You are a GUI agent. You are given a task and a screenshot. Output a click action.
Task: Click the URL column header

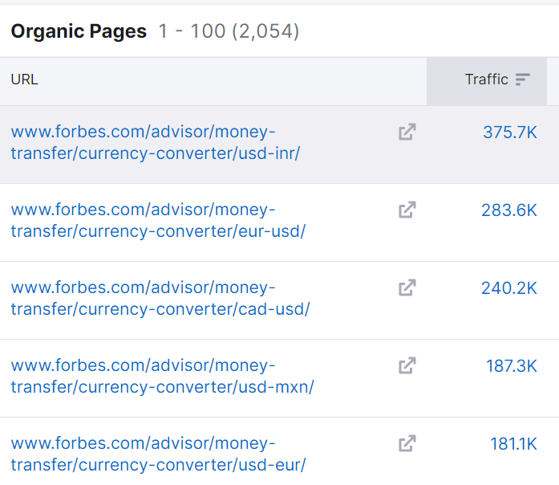click(x=24, y=79)
